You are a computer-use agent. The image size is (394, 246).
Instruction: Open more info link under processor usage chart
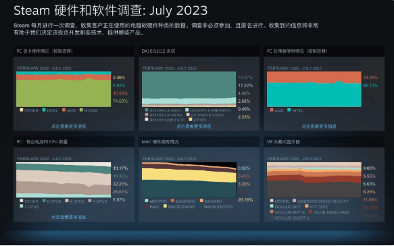pos(319,126)
